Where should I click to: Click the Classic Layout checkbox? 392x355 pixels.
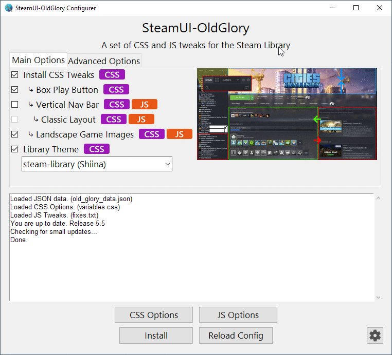[x=15, y=119]
